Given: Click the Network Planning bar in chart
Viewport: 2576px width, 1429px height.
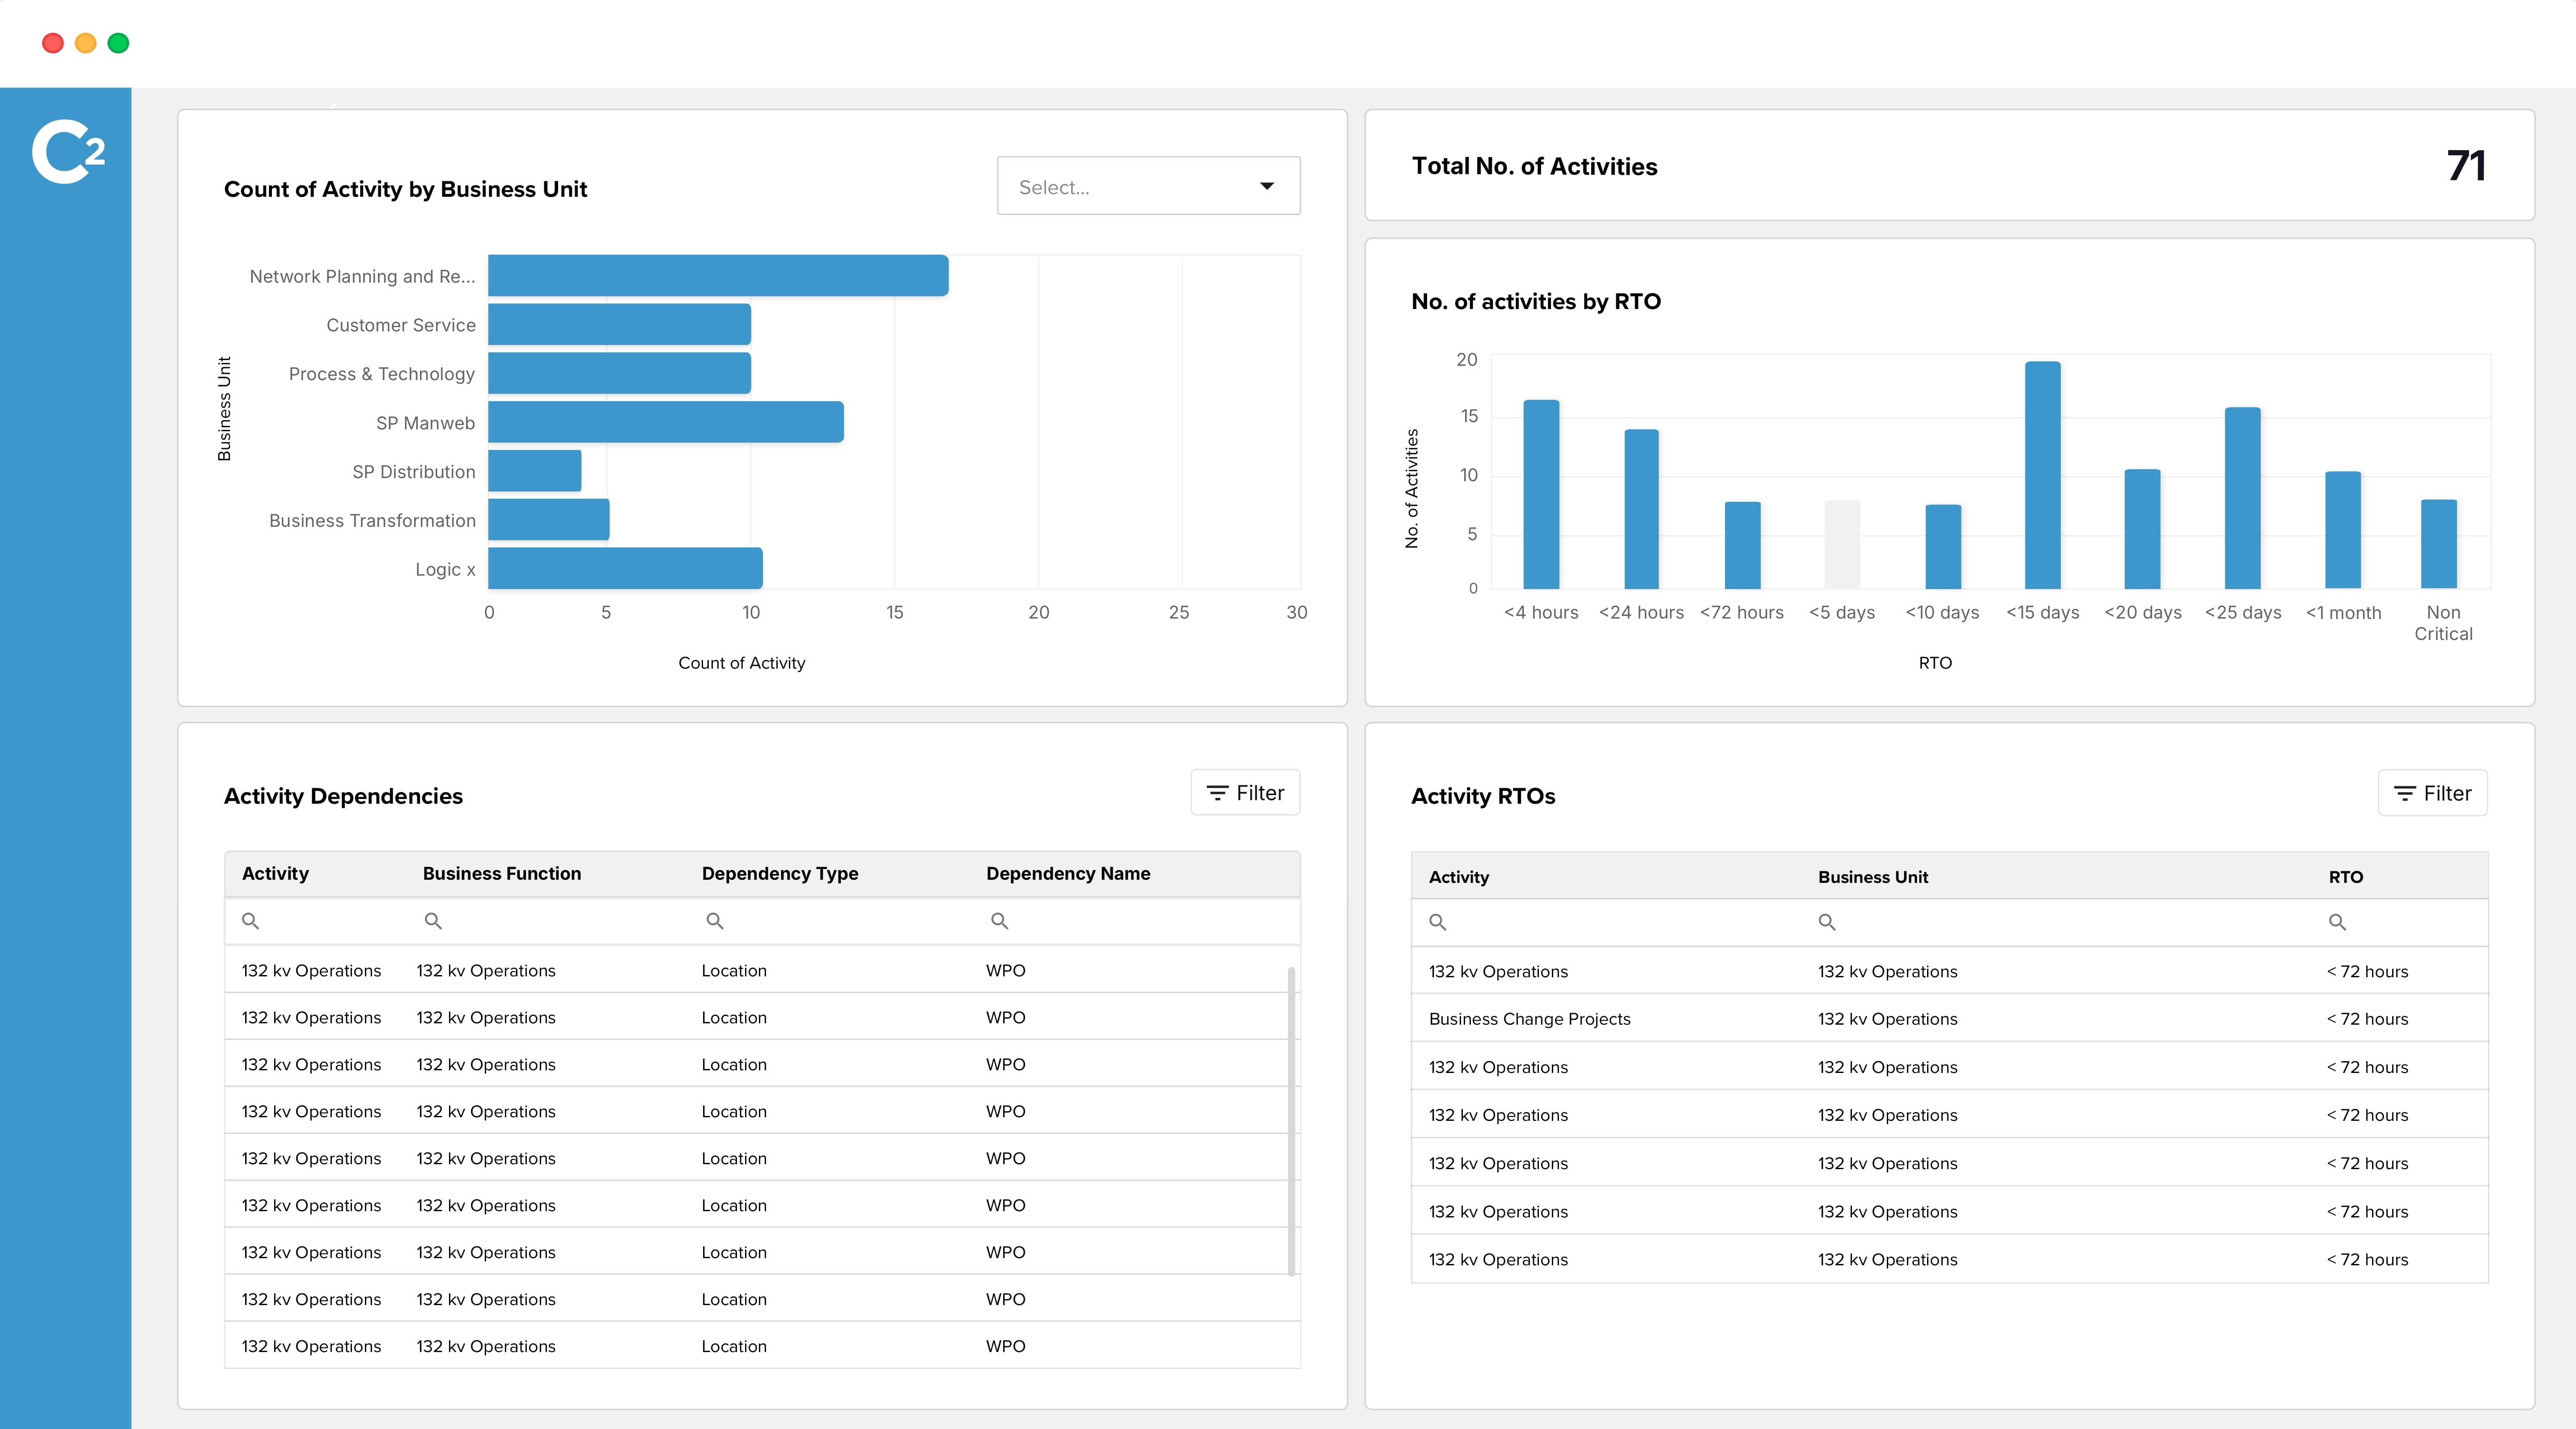Looking at the screenshot, I should coord(718,276).
